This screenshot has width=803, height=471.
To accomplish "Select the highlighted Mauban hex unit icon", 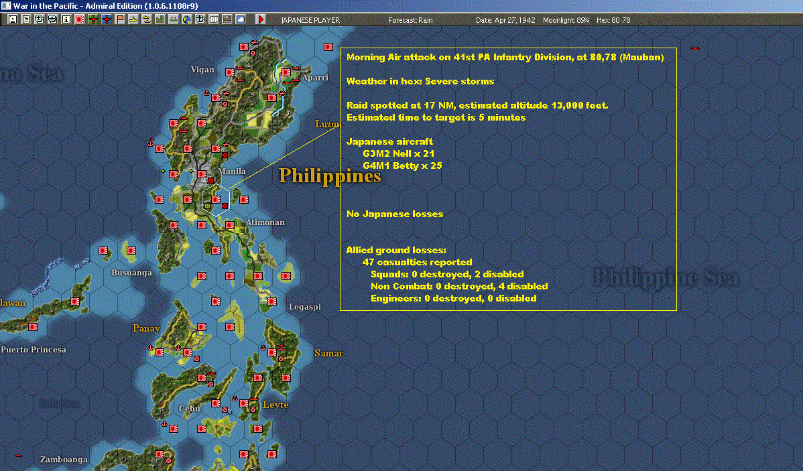I will coord(216,200).
